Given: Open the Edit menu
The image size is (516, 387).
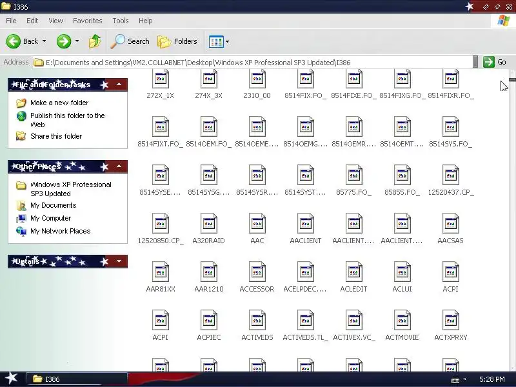Looking at the screenshot, I should pyautogui.click(x=32, y=21).
